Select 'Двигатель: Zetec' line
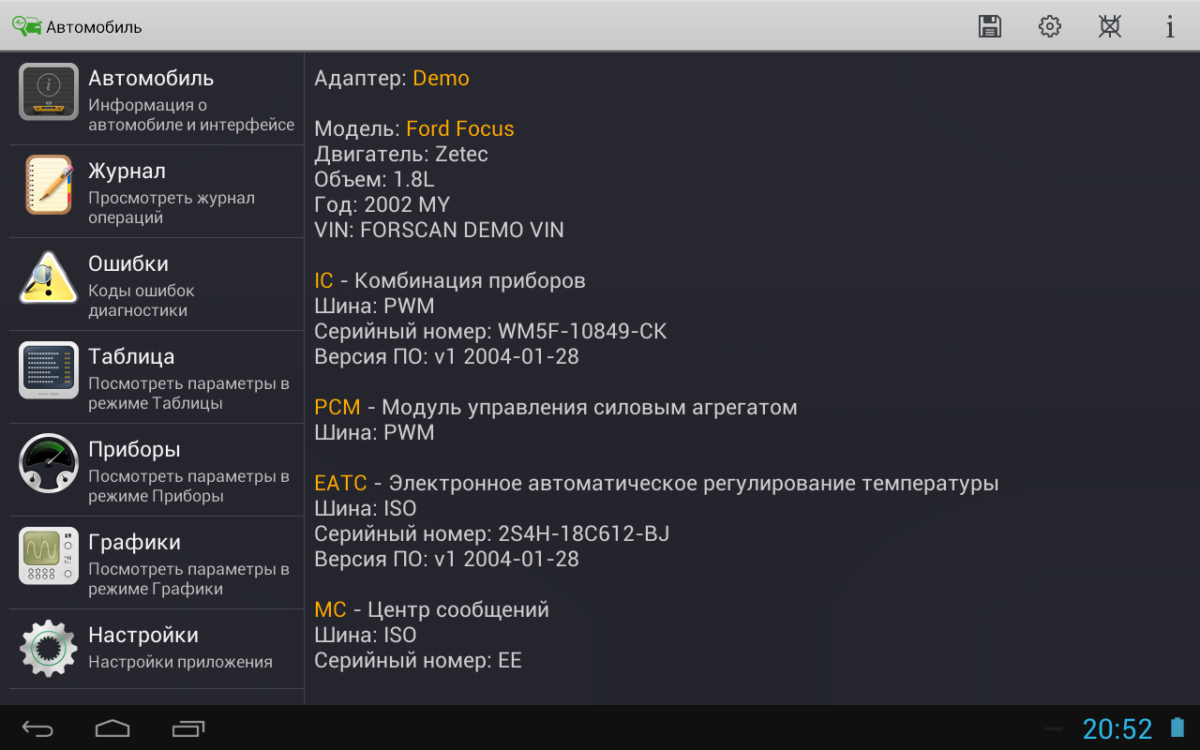This screenshot has width=1200, height=750. point(401,154)
